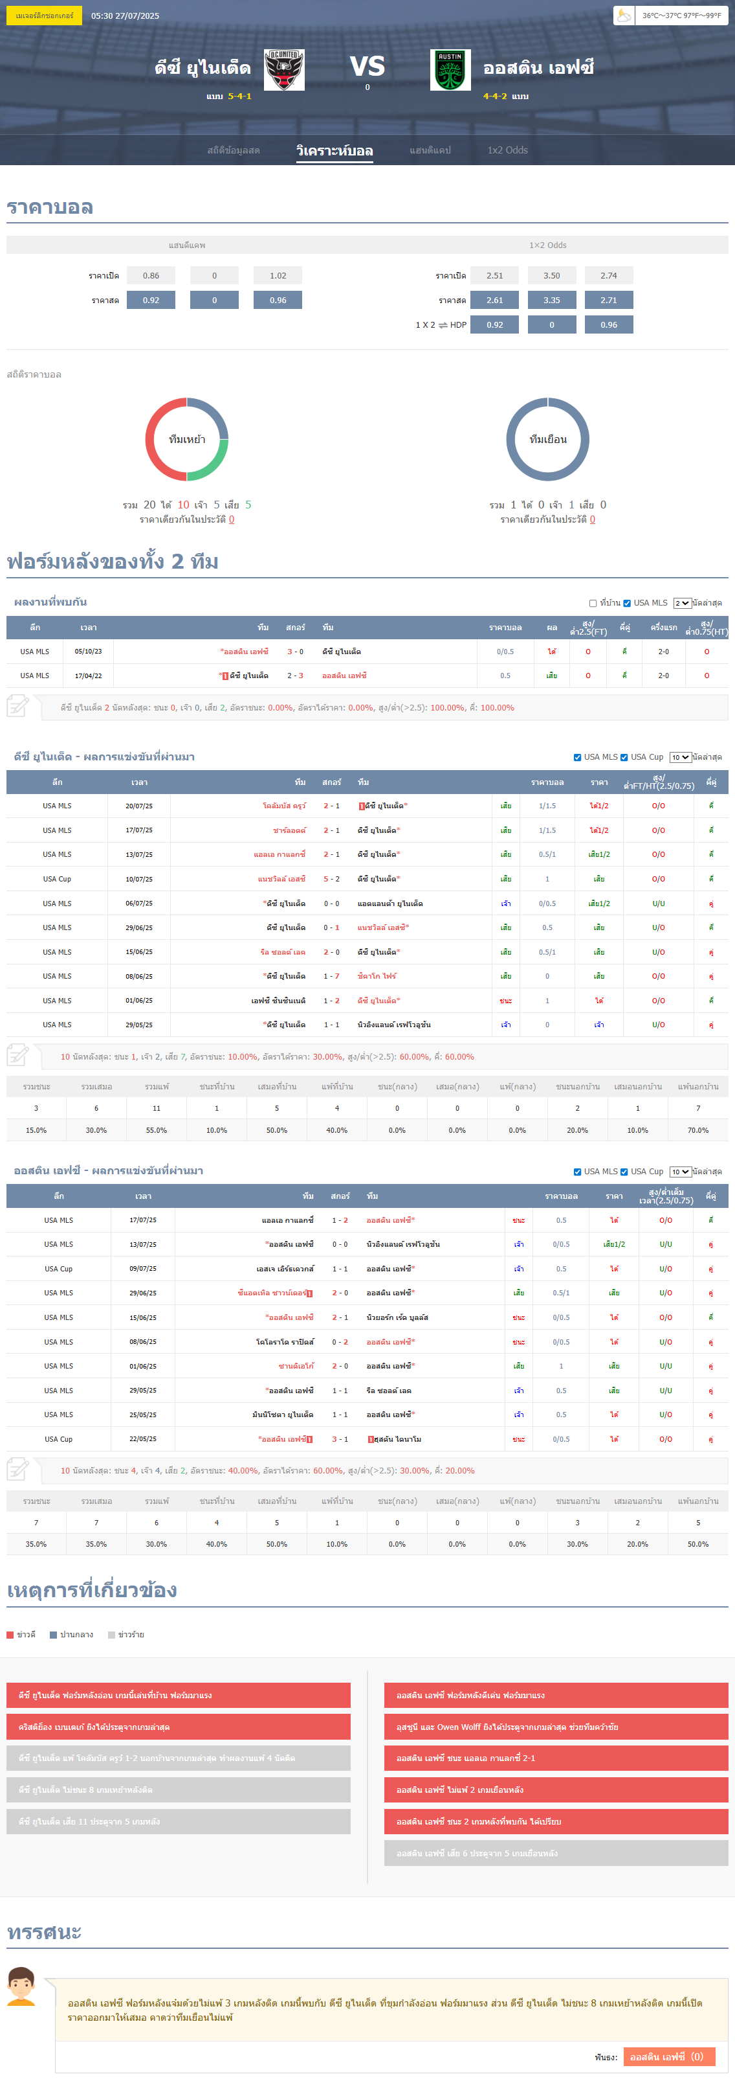Click the live handicap away price 0.96
This screenshot has width=735, height=2081.
pyautogui.click(x=278, y=300)
